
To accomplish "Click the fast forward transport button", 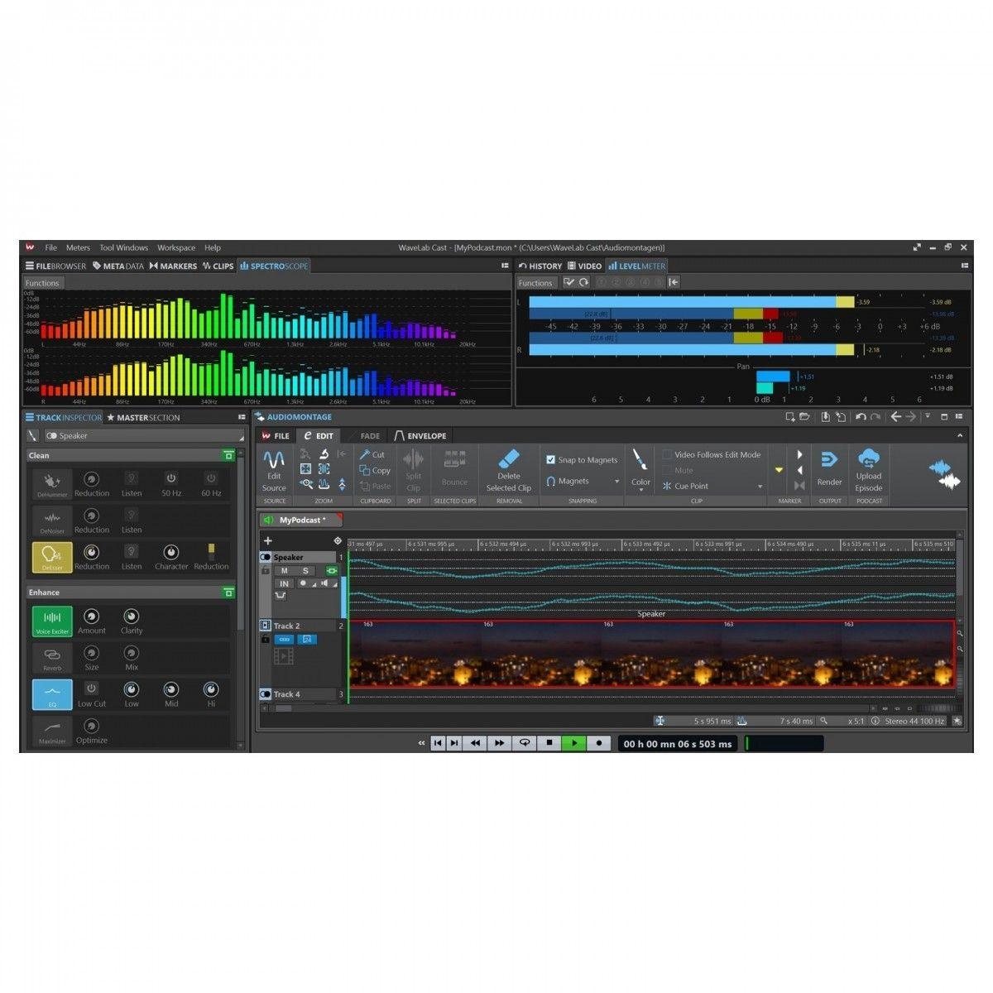I will pyautogui.click(x=499, y=743).
